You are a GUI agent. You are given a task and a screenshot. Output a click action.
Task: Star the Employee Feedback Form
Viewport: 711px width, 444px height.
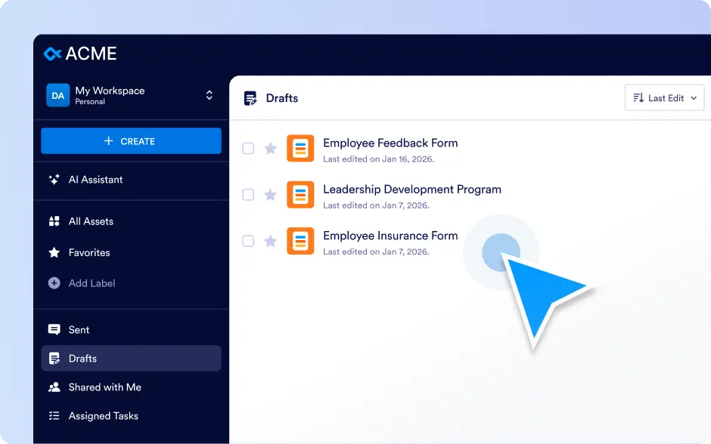270,148
